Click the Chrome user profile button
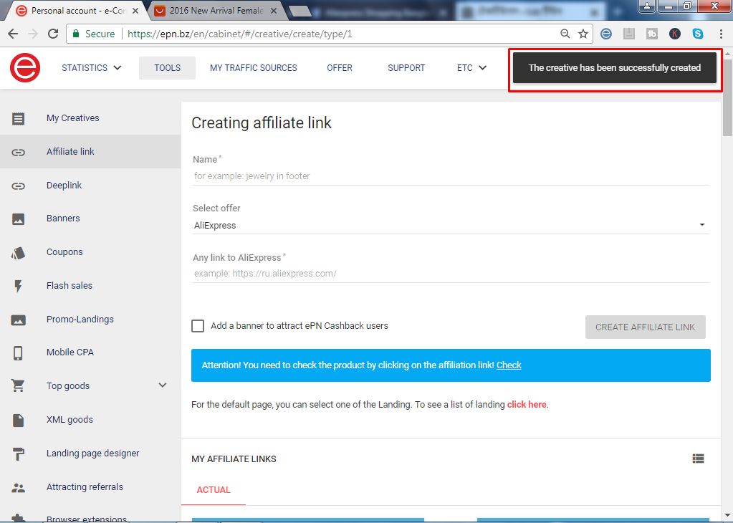The height and width of the screenshot is (523, 733). click(647, 6)
